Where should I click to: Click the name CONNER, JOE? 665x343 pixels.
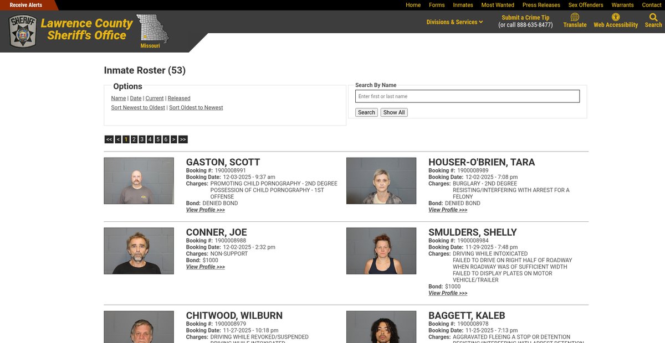[x=217, y=233]
